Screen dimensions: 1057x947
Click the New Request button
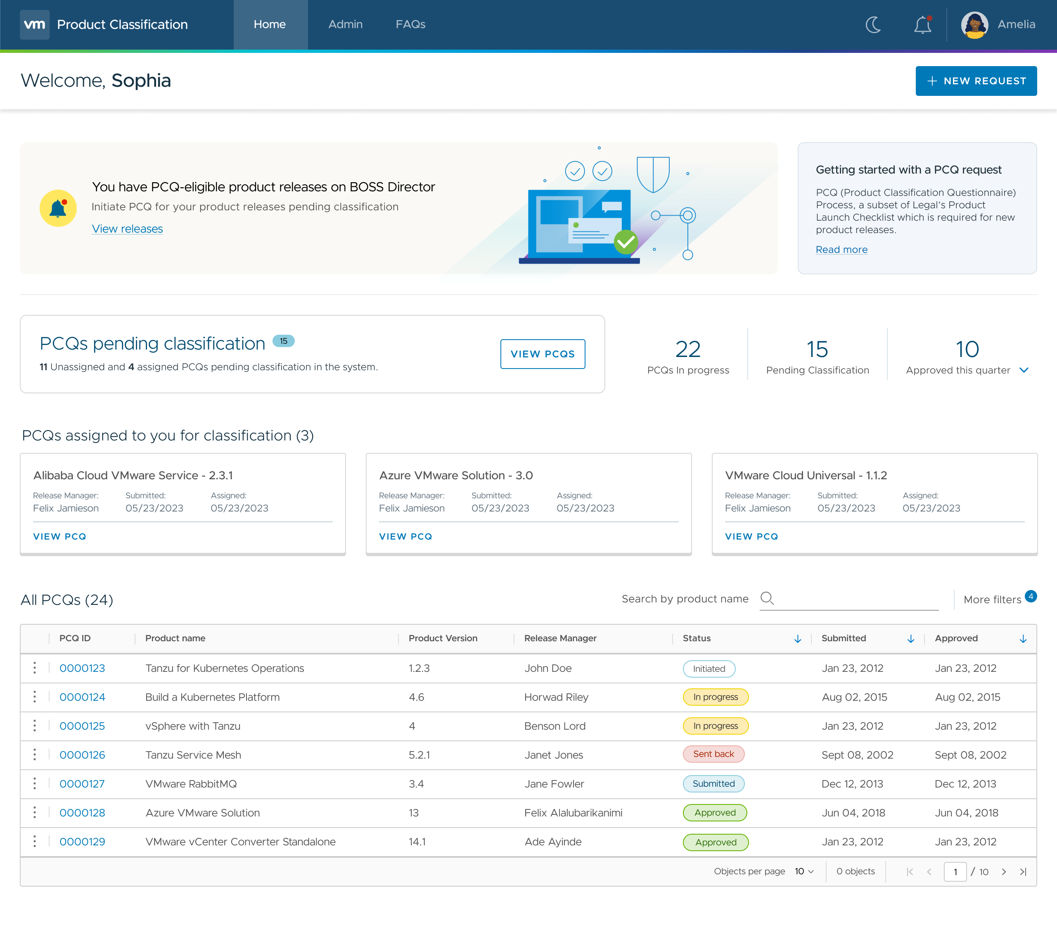click(976, 81)
